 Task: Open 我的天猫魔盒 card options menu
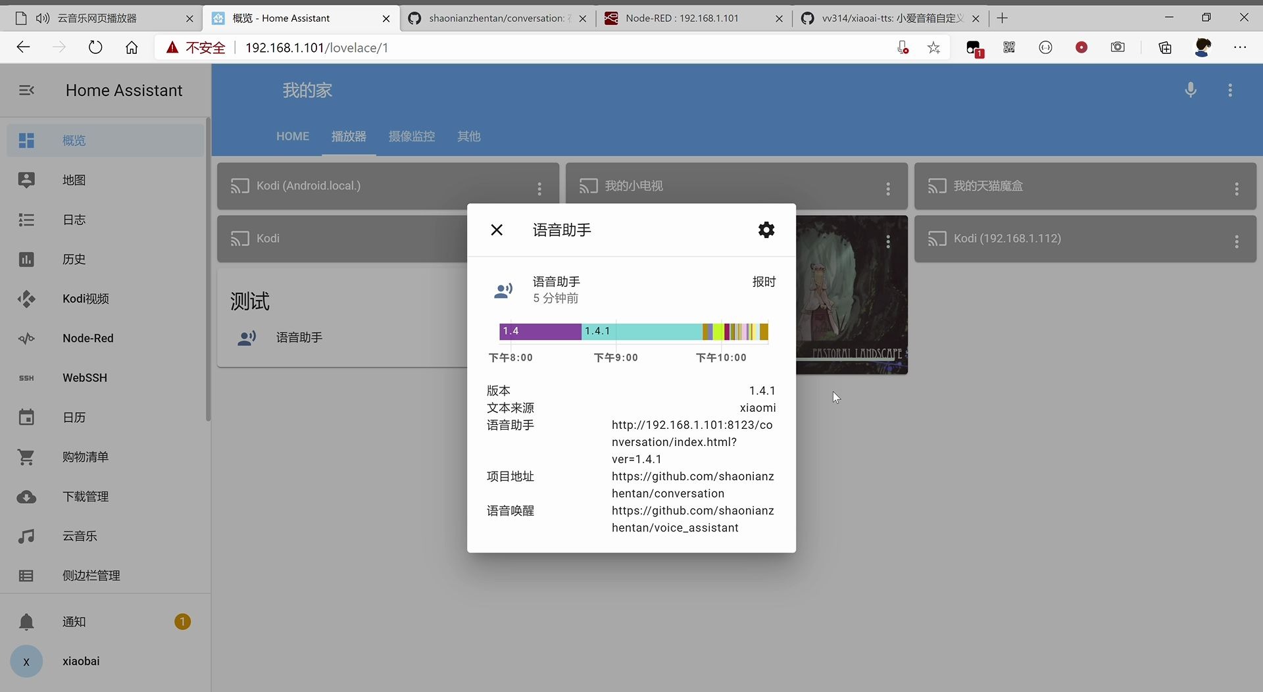pyautogui.click(x=1237, y=189)
